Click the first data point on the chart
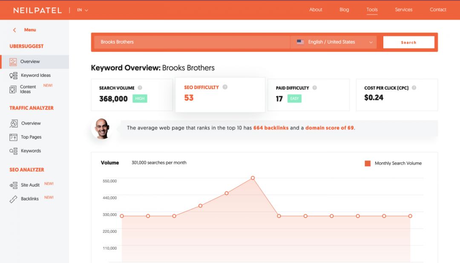Image resolution: width=460 pixels, height=263 pixels. coord(122,216)
